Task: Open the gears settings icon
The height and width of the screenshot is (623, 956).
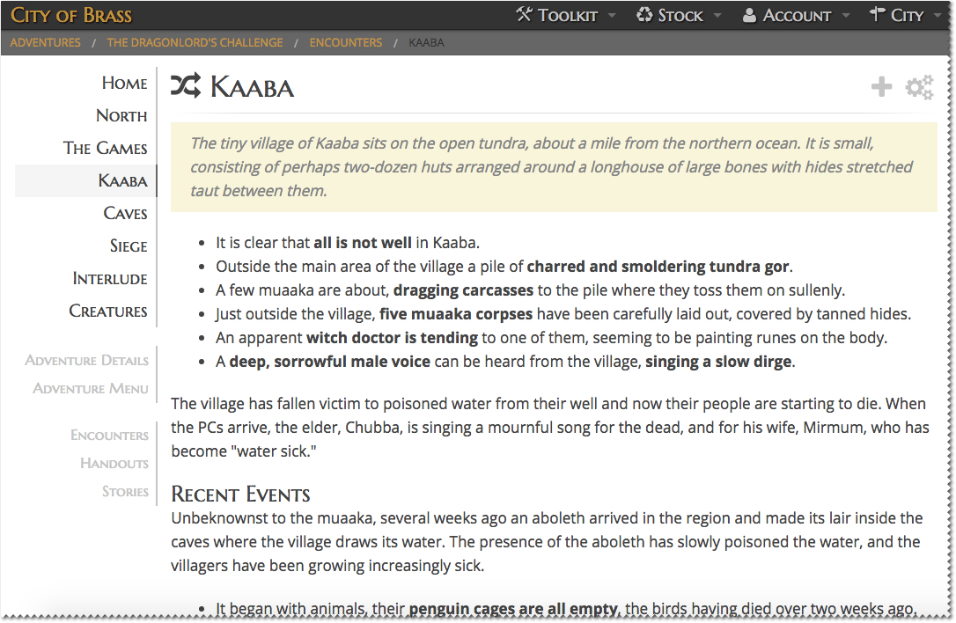Action: [x=919, y=86]
